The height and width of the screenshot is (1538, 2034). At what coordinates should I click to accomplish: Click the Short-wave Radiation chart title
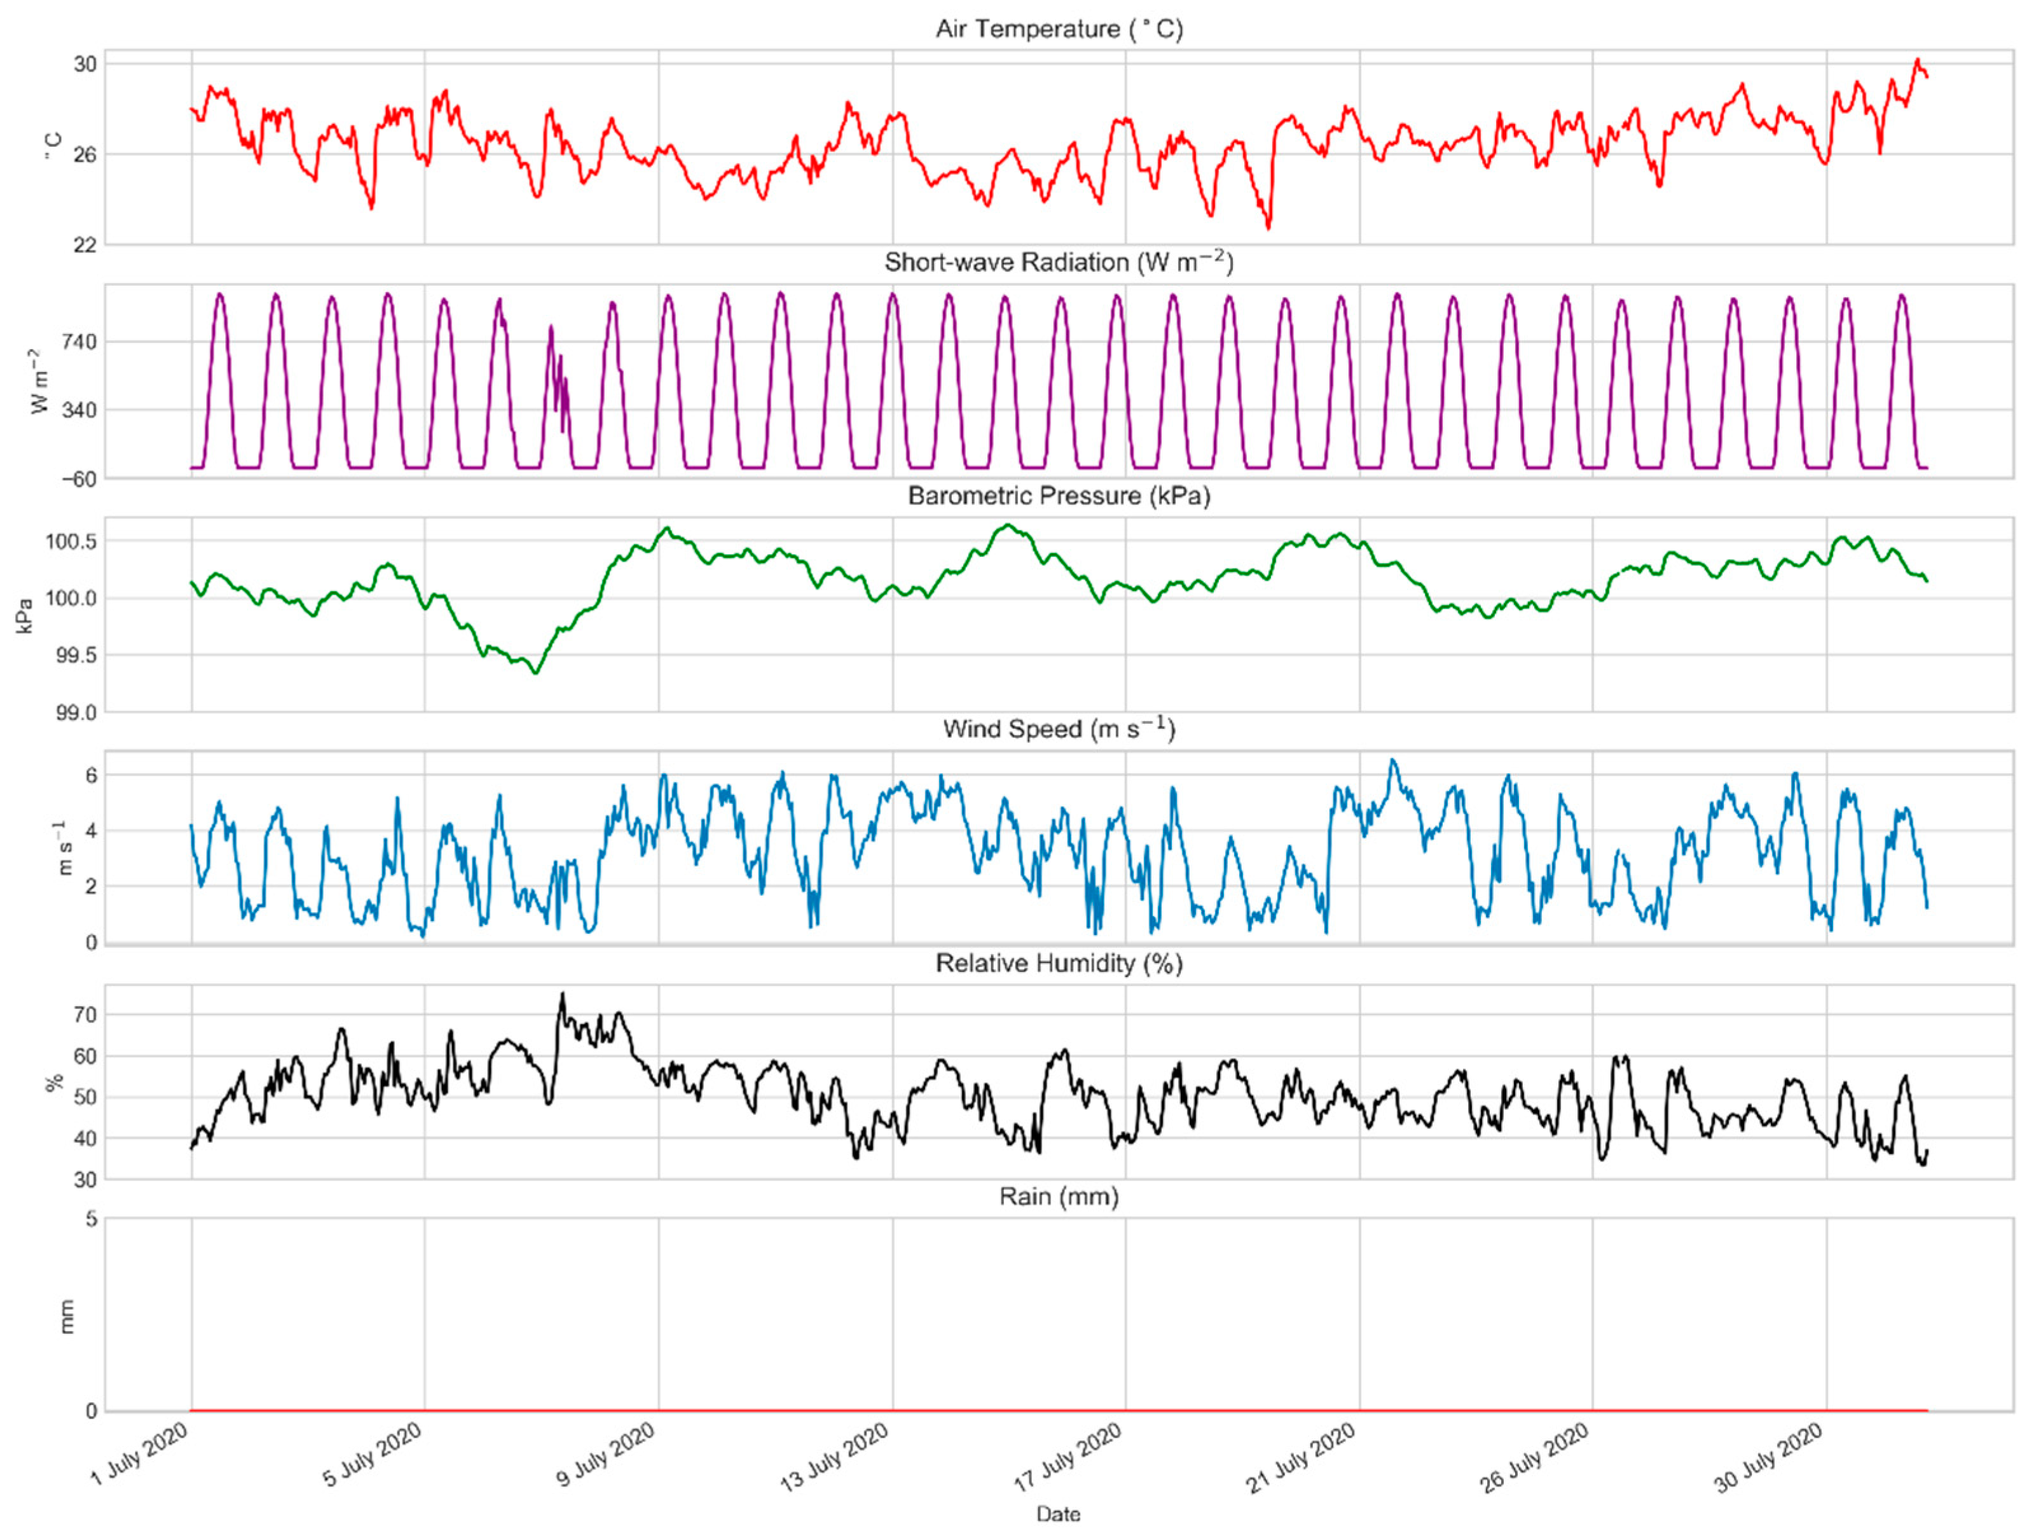(1059, 263)
